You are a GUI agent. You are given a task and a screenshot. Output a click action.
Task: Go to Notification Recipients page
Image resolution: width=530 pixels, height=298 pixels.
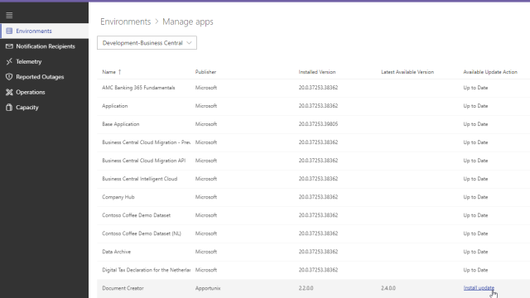(44, 46)
